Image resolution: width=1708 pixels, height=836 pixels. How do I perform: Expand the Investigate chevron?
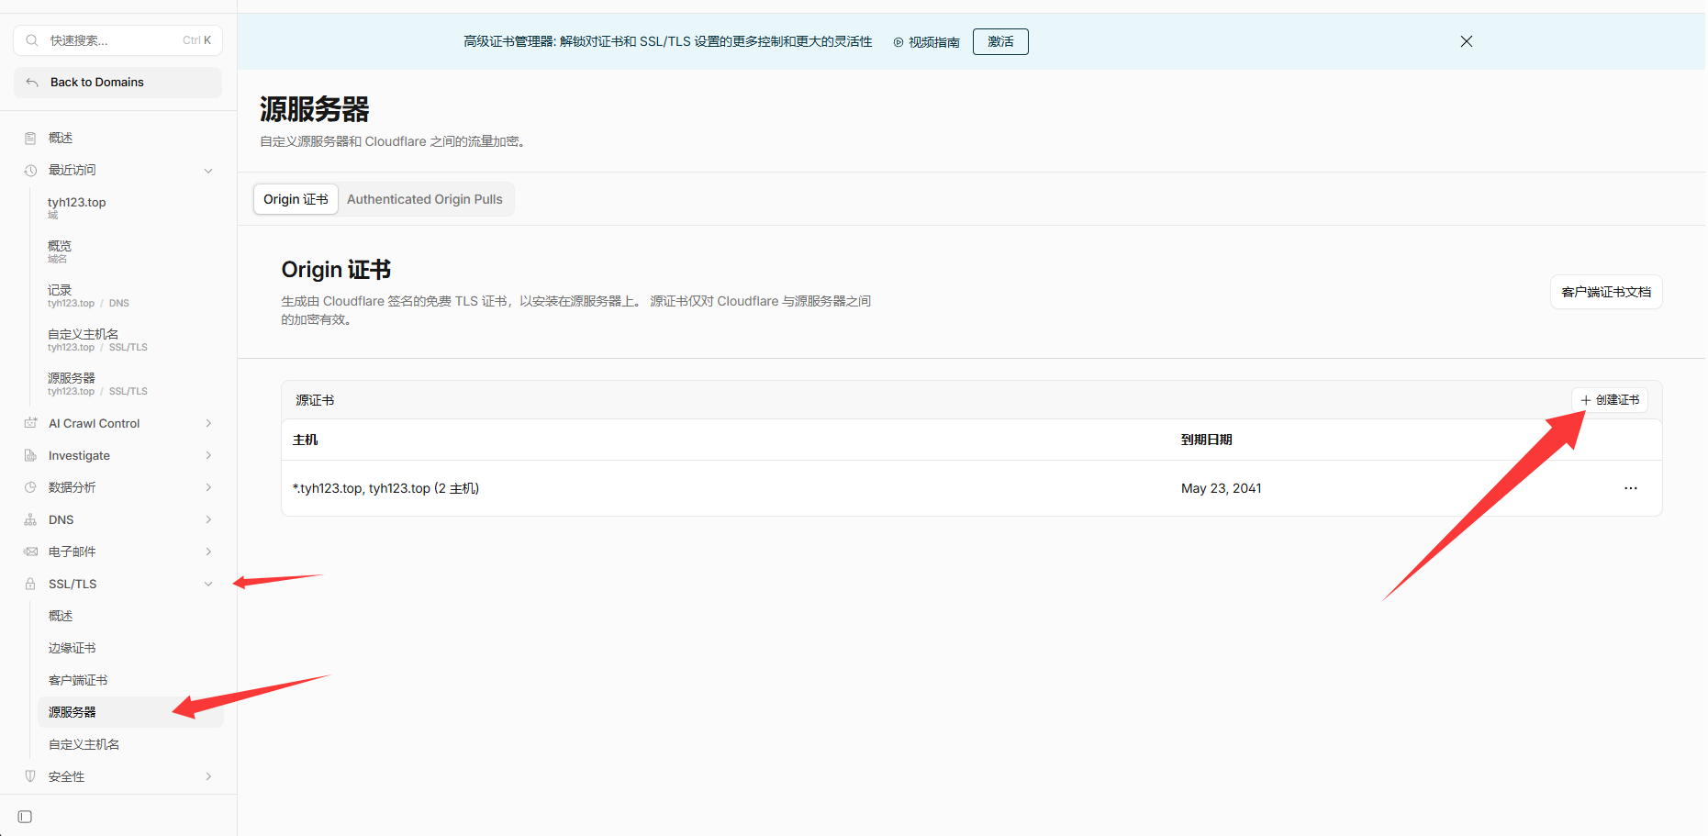tap(208, 455)
